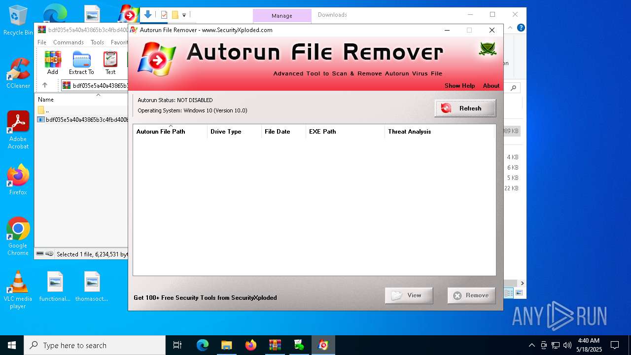The height and width of the screenshot is (355, 631).
Task: Open Firefox from the taskbar
Action: click(x=251, y=345)
